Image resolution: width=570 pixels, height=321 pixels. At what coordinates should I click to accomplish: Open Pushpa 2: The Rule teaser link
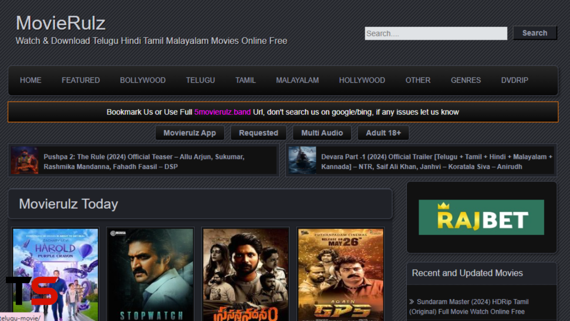[144, 161]
